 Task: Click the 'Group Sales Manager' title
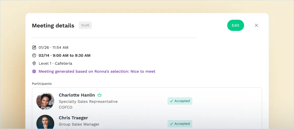pos(79,124)
